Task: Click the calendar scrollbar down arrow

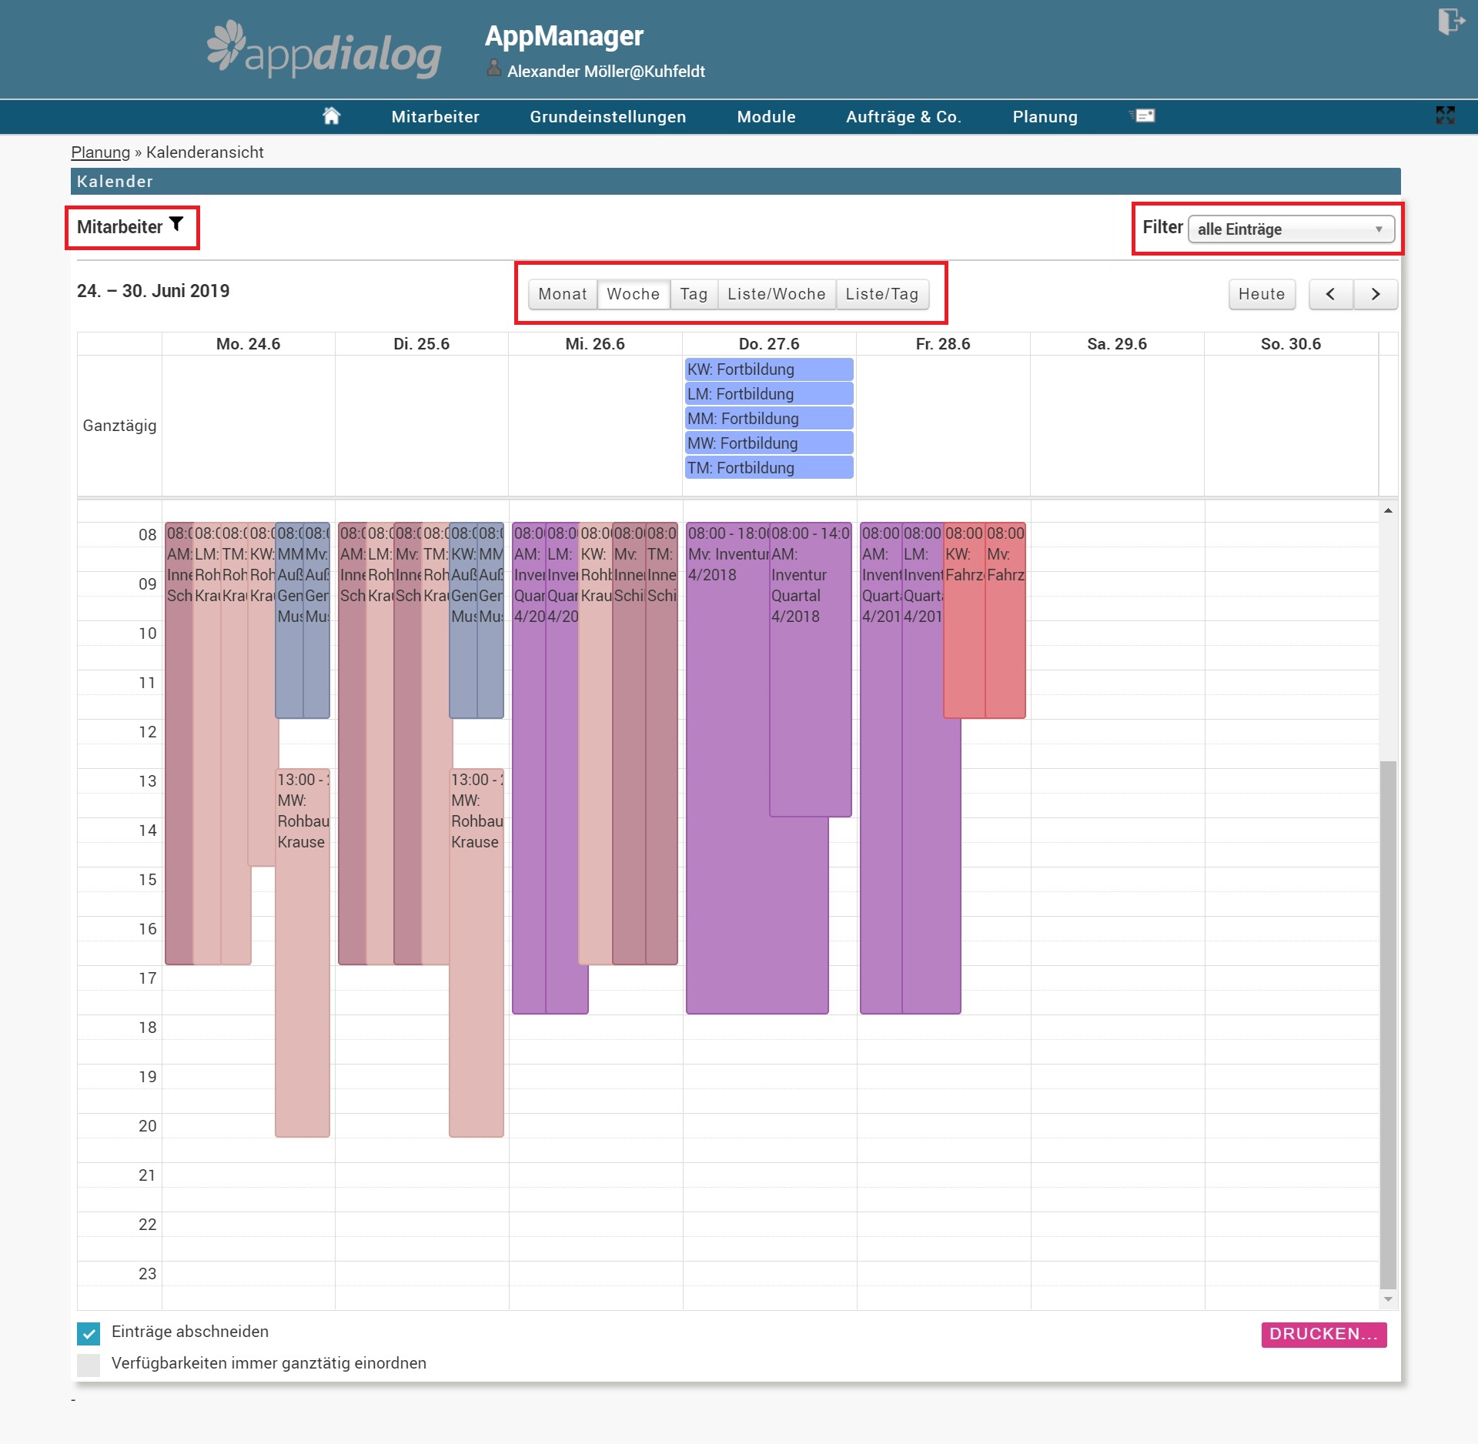Action: point(1388,1299)
